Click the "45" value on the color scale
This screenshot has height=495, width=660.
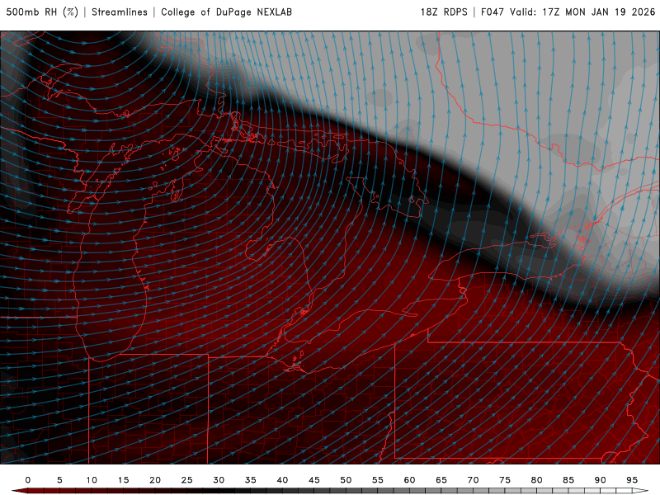click(314, 480)
